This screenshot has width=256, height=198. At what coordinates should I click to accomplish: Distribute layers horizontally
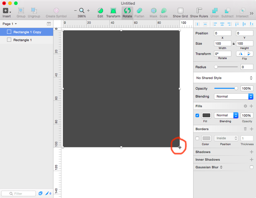[x=197, y=24]
